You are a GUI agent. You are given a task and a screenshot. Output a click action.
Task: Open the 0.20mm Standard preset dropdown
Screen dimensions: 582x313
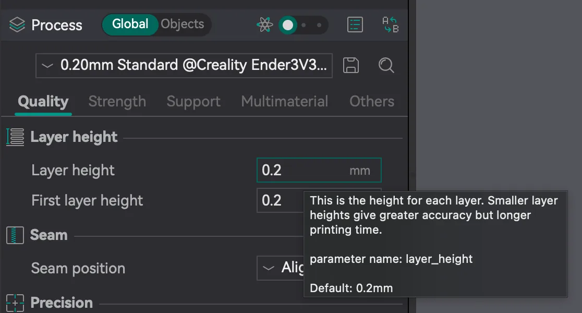point(184,66)
